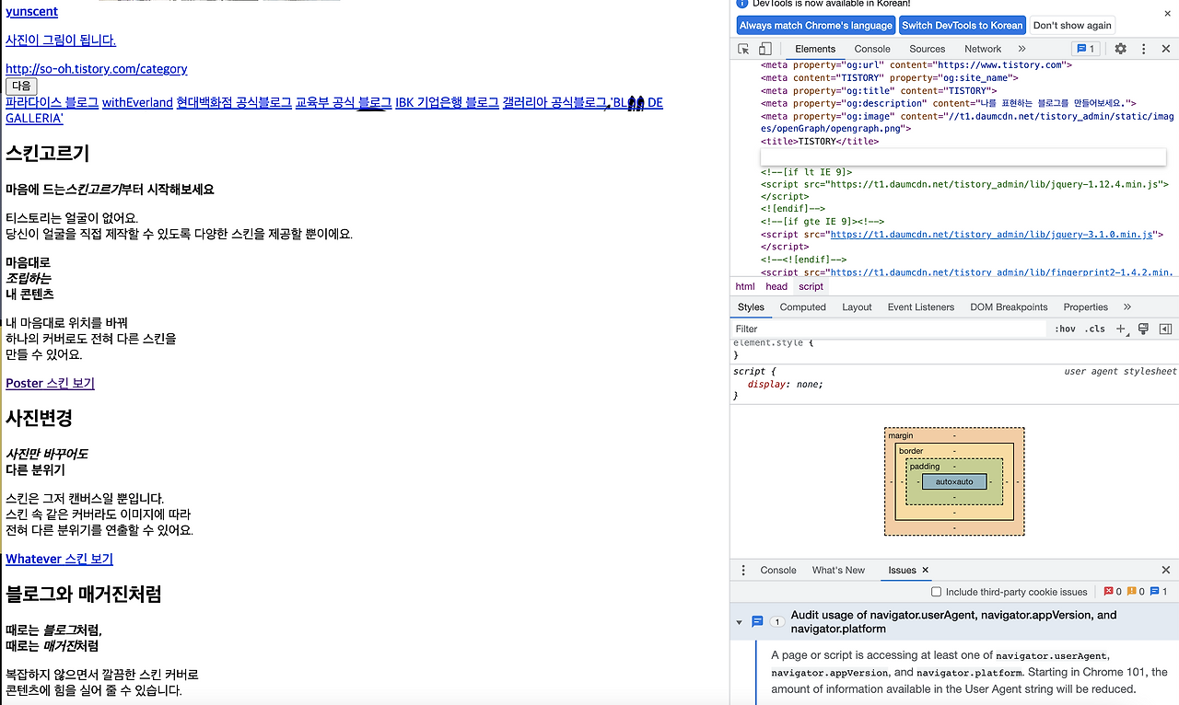Select the Issues drawer tab
This screenshot has width=1179, height=705.
[902, 571]
